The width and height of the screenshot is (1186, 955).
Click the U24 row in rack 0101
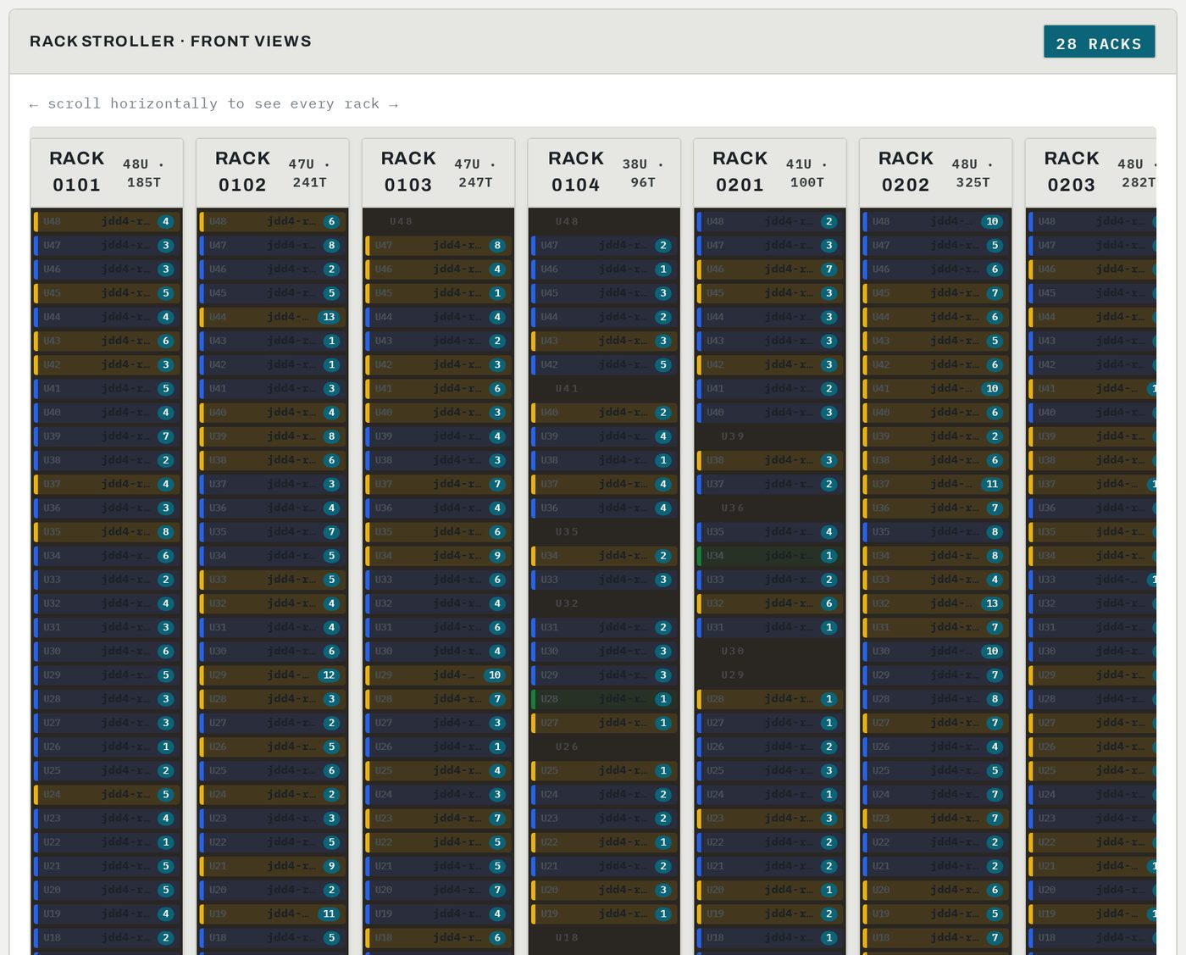click(107, 795)
